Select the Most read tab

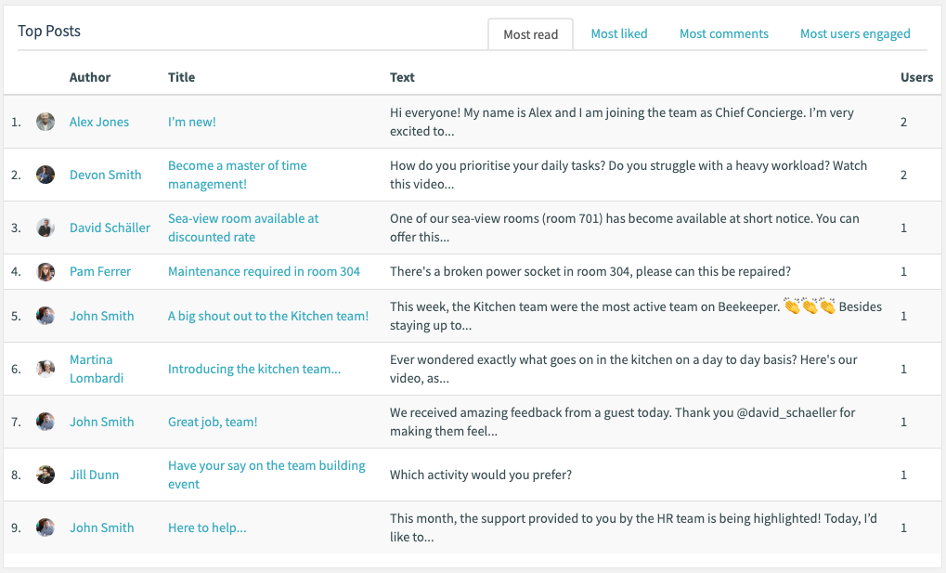point(529,33)
